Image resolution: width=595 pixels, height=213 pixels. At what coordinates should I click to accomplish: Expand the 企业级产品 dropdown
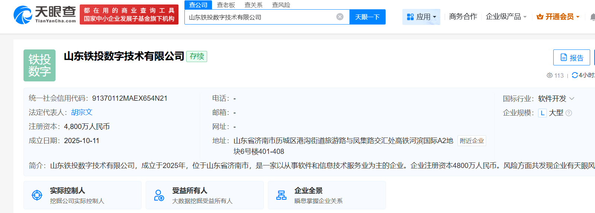tap(506, 17)
